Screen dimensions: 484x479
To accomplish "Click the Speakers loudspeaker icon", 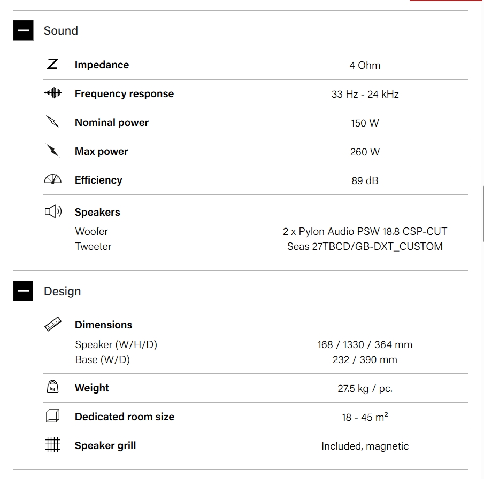I will [52, 211].
